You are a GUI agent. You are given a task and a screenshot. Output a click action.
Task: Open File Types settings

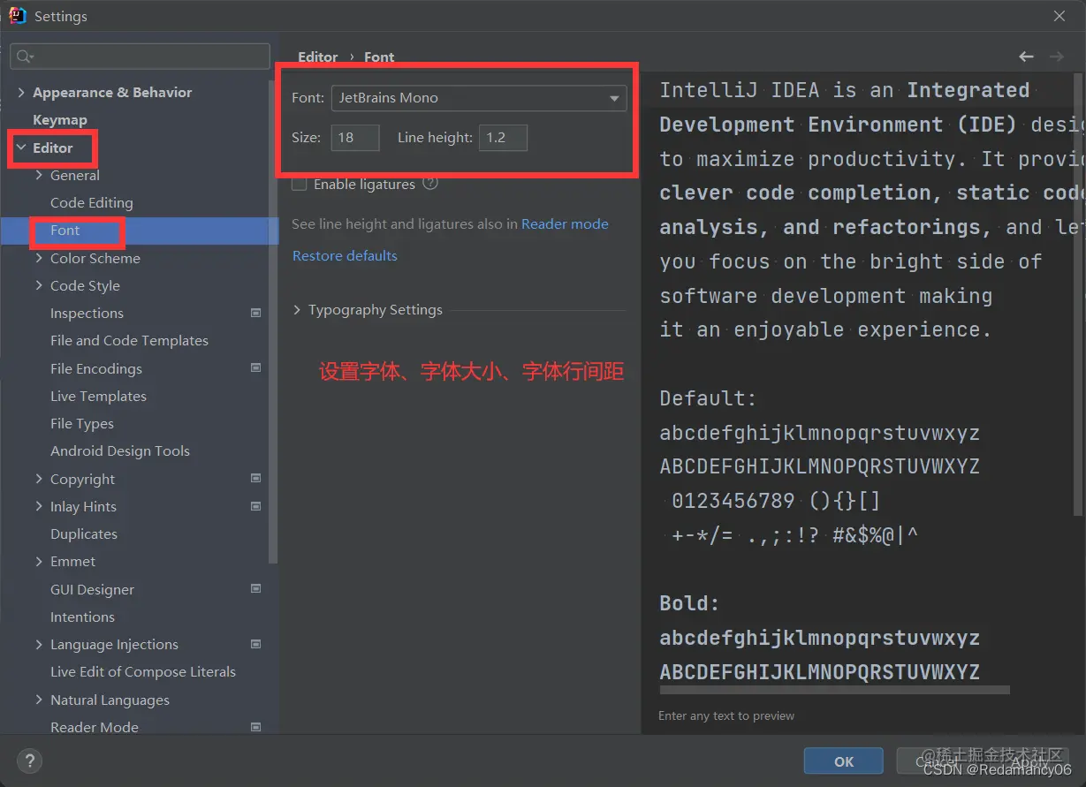(82, 423)
